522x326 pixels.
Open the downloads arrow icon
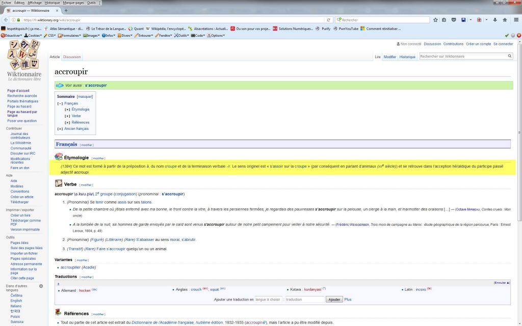point(495,20)
